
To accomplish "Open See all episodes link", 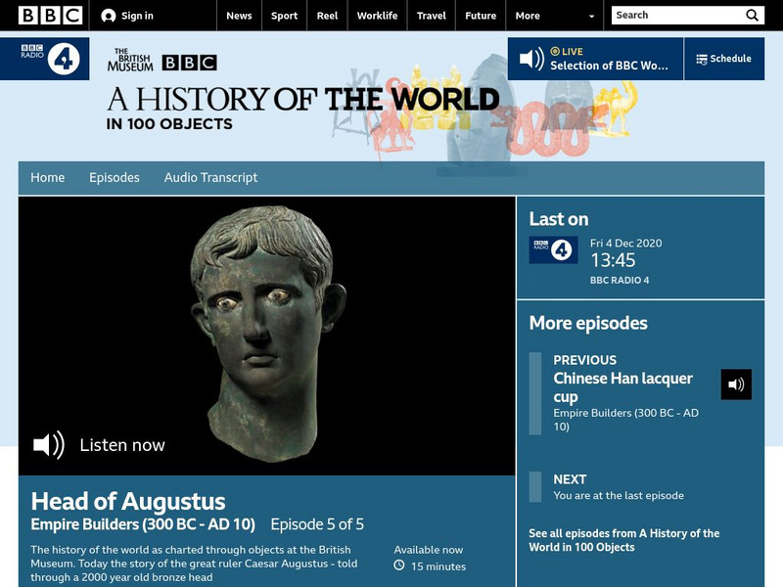I will 623,538.
